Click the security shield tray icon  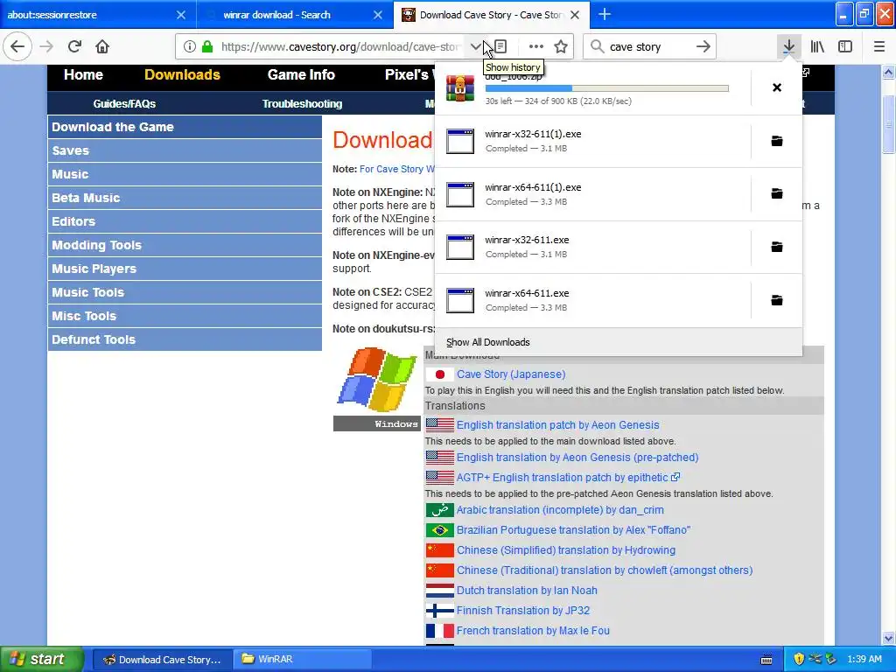[x=799, y=659]
